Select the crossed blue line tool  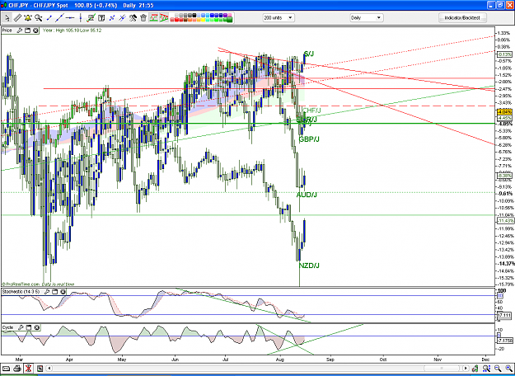[122, 18]
